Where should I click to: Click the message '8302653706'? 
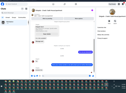coord(39,70)
